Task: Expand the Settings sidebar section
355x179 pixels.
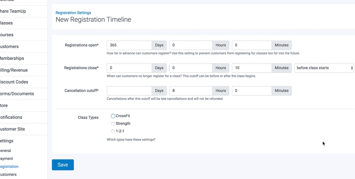Action: (x=7, y=141)
